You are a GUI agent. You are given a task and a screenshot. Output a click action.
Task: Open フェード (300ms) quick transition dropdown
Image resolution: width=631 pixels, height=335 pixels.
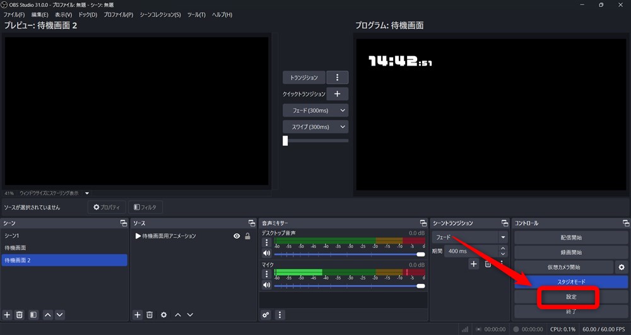tap(315, 110)
